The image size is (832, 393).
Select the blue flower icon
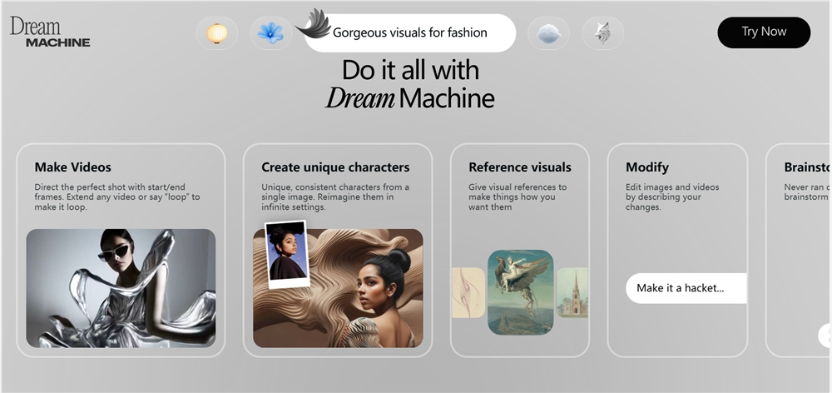pos(270,33)
